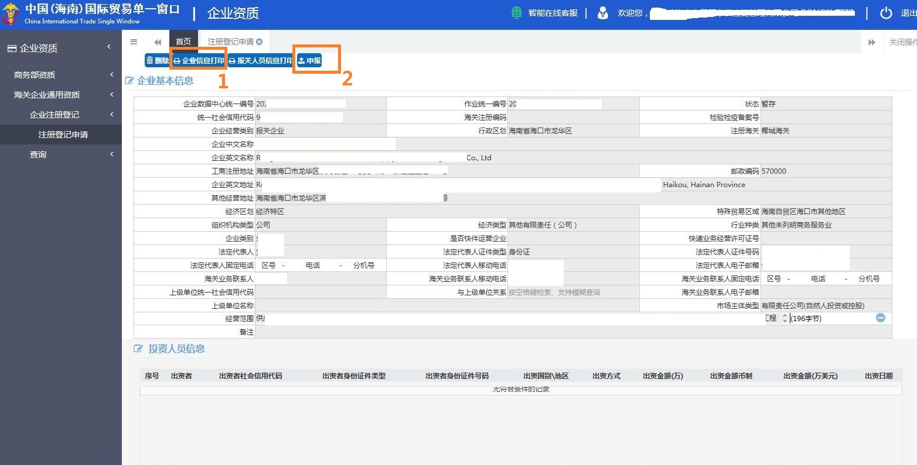Click the blue ellipsis icon in 经营范围 row
917x465 pixels.
(880, 318)
